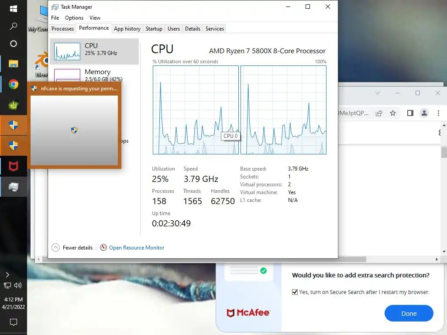The width and height of the screenshot is (447, 335).
Task: Select the CPU 0 utilization graph
Action: 196,110
